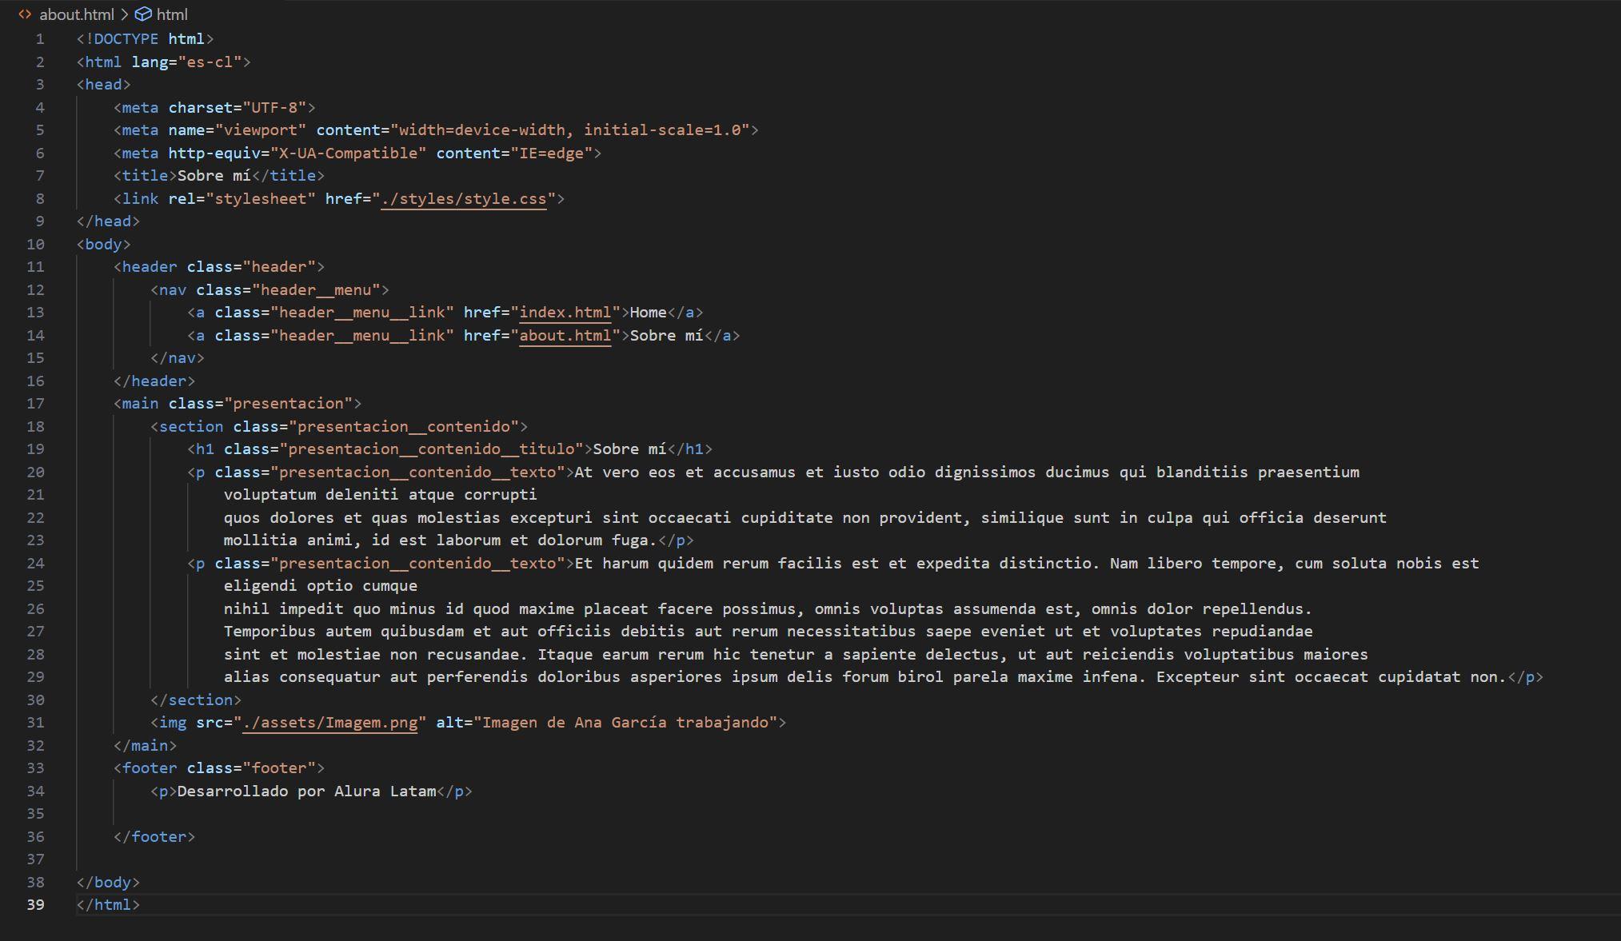Click the html symbol cube icon in breadcrumb
The height and width of the screenshot is (941, 1621).
click(x=143, y=14)
